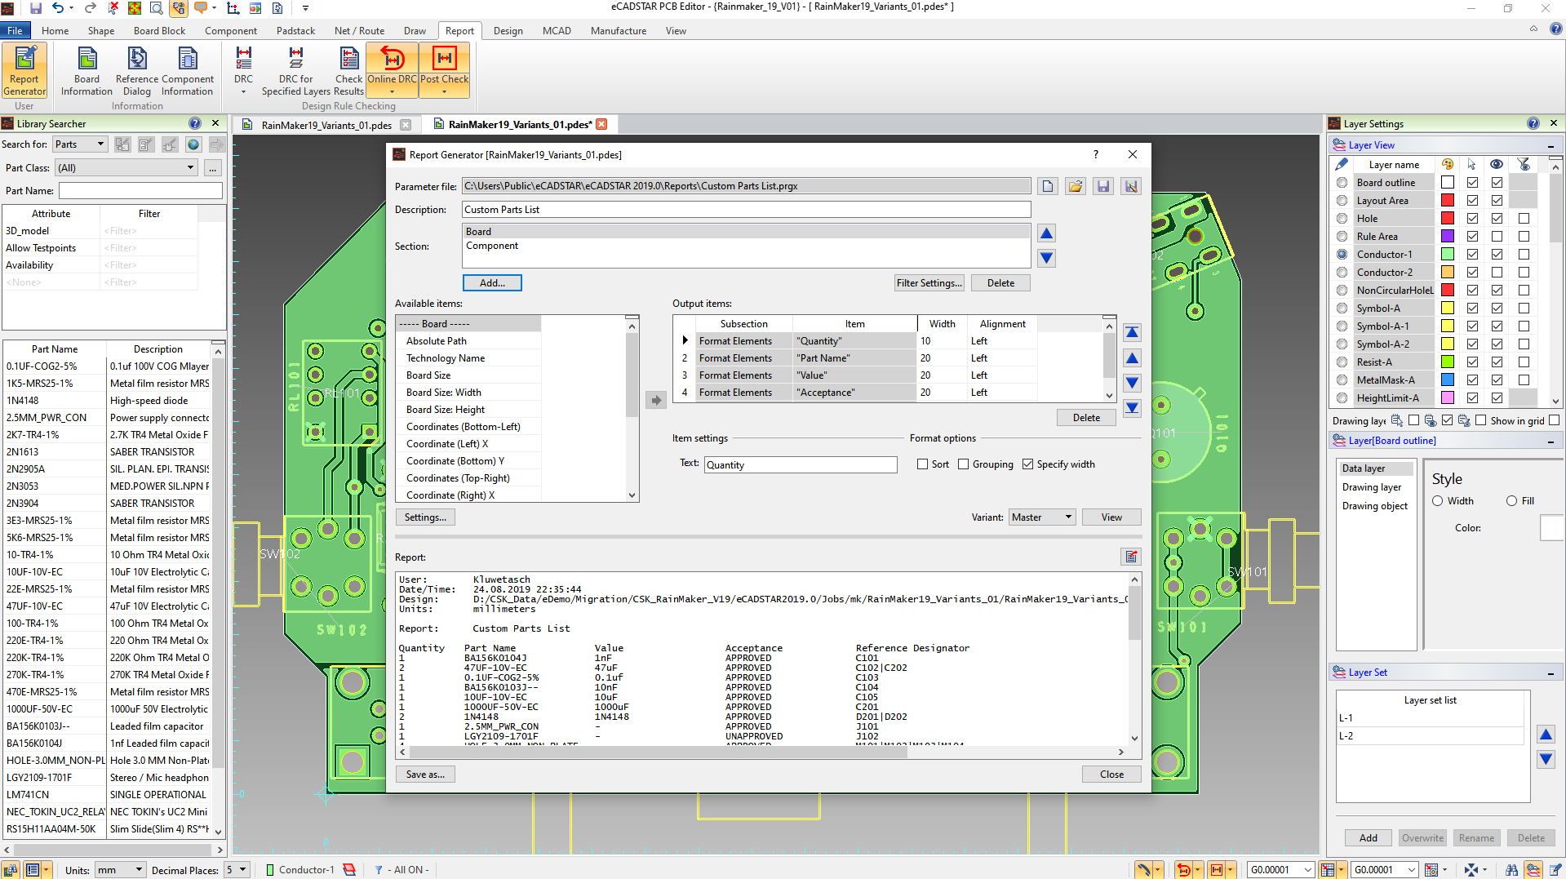Click the Save As parameter file icon
Screen dimensions: 1566x879
(1131, 186)
